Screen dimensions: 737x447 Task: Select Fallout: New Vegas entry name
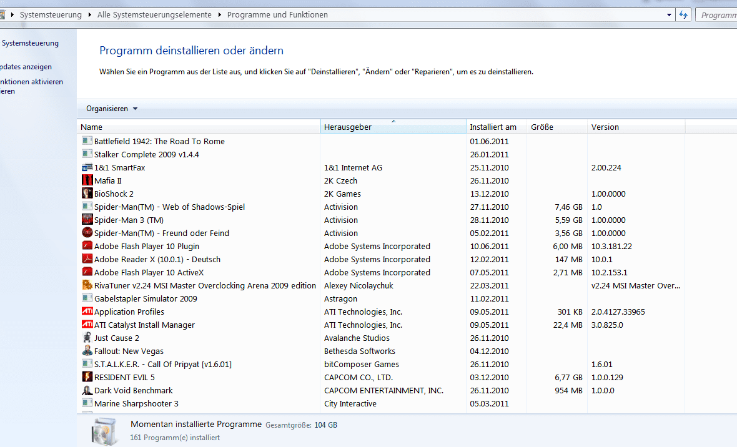coord(129,351)
